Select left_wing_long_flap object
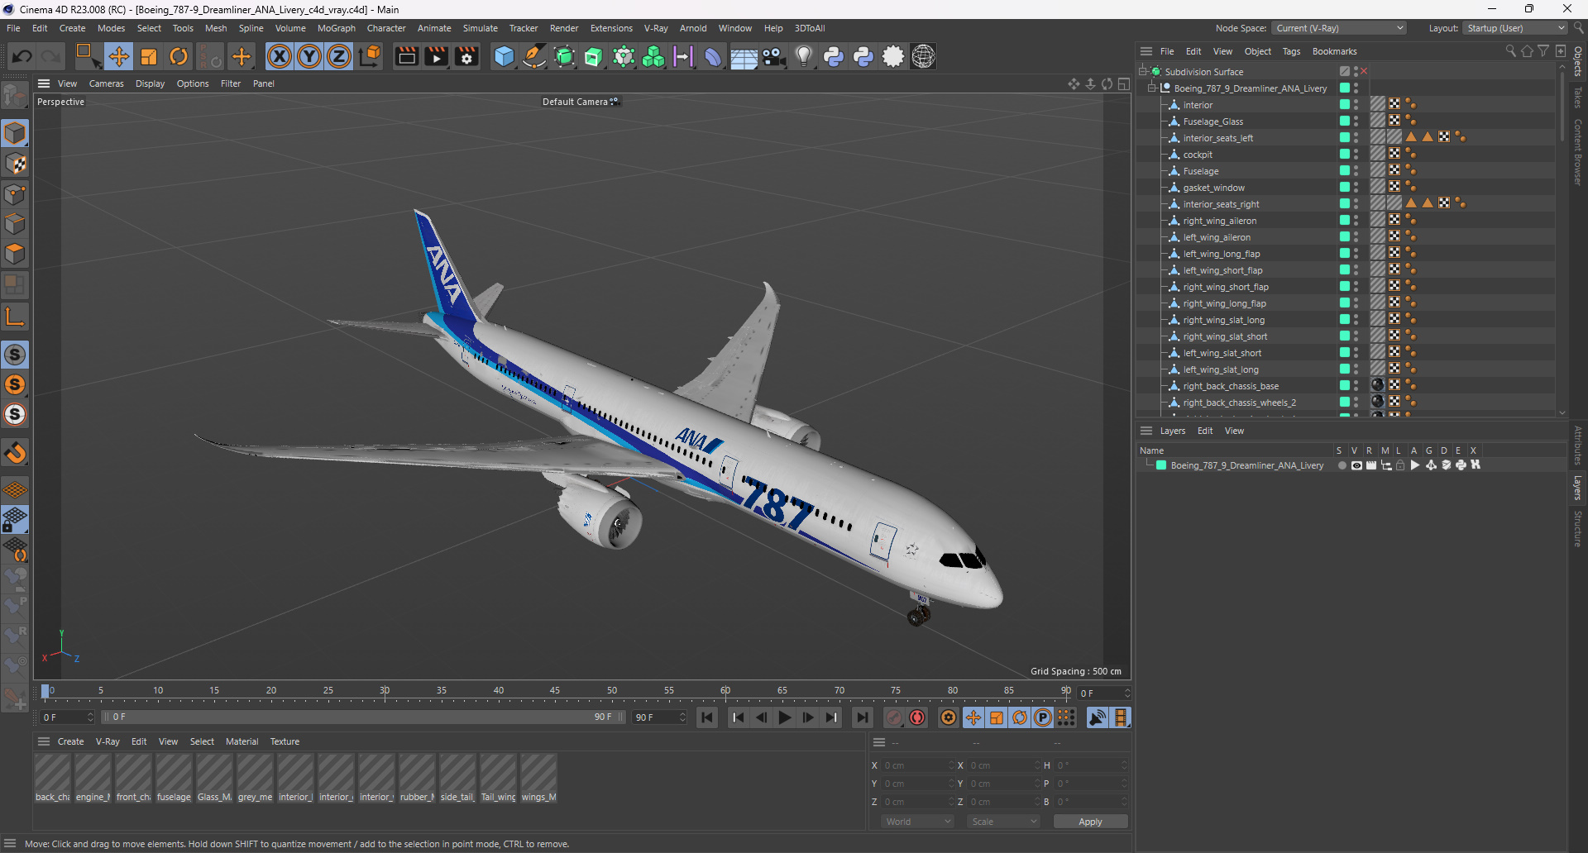The image size is (1588, 853). click(x=1222, y=254)
